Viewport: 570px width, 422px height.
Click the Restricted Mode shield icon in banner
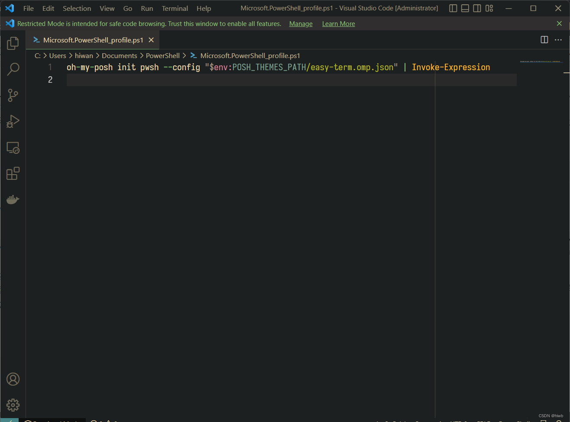pos(10,23)
